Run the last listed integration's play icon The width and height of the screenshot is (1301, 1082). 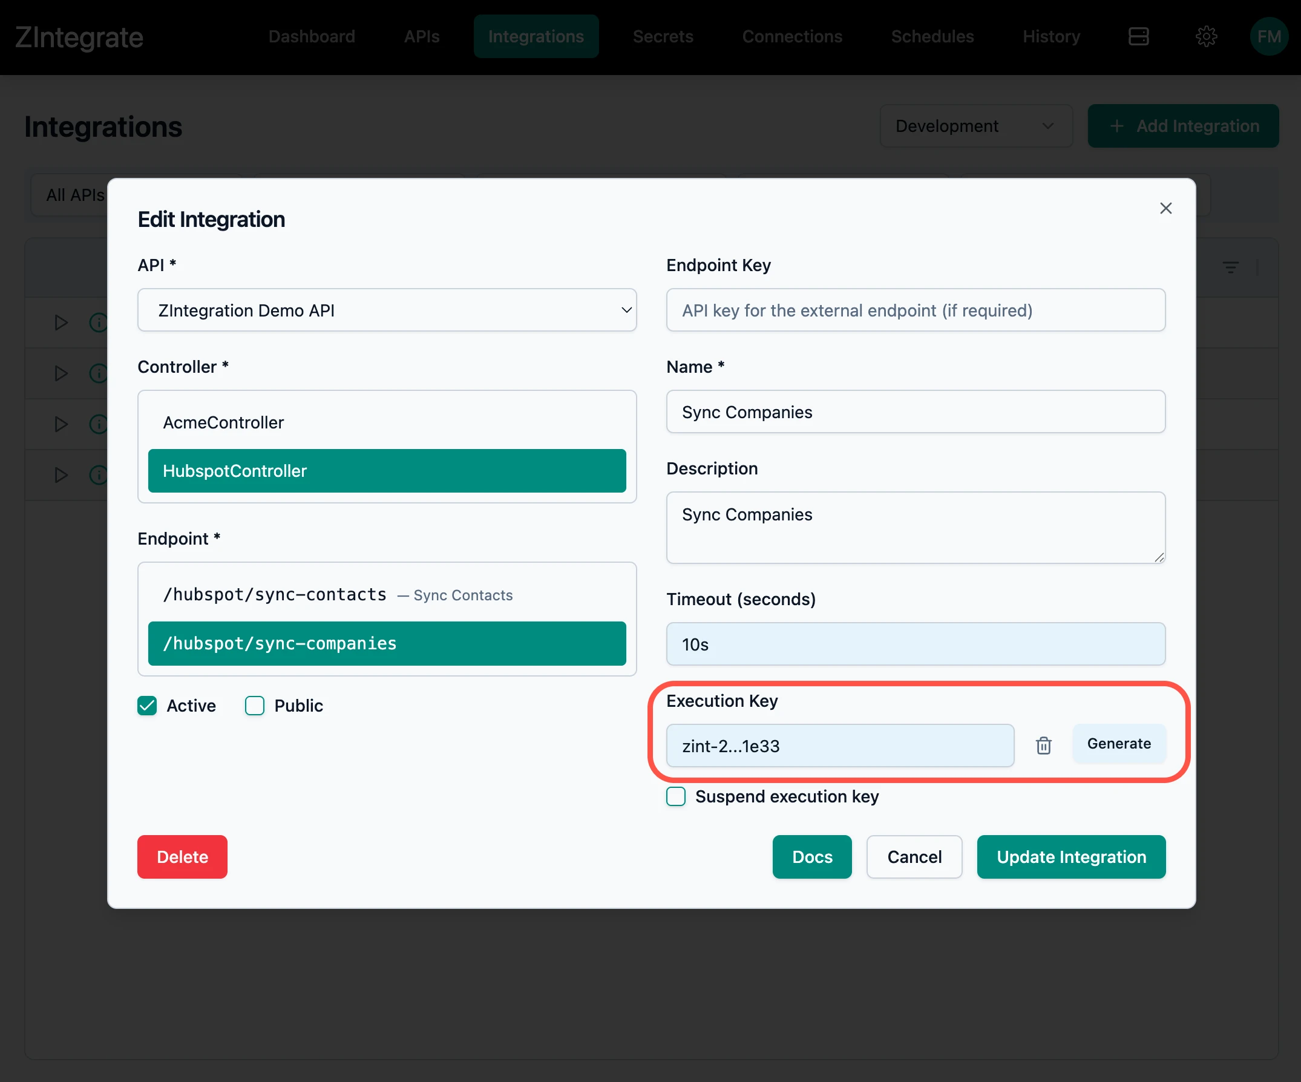click(x=61, y=475)
